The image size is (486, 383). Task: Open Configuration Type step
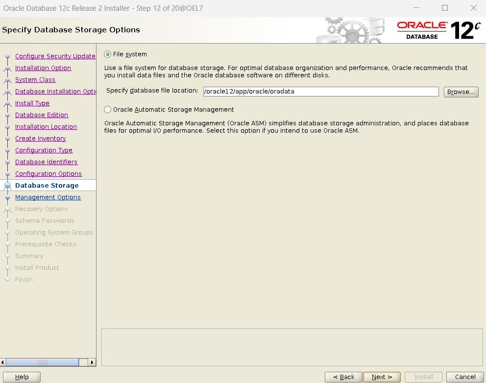[44, 150]
